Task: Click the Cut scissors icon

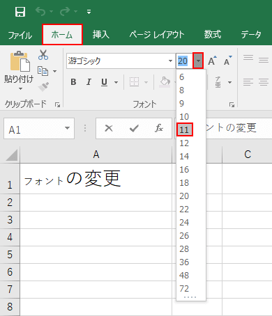Action: [43, 55]
